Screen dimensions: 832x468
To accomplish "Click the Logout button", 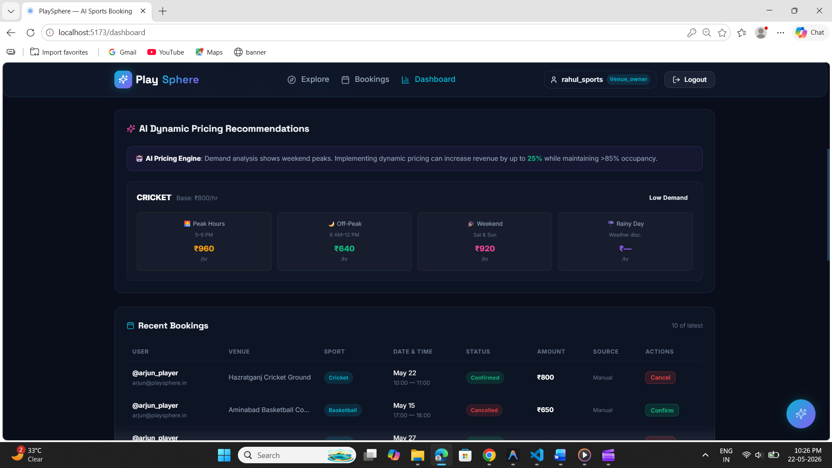I will (689, 79).
